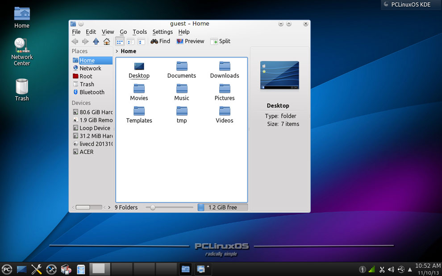Toggle the Preview option in the toolbar
Viewport: 442px width, 276px height.
[190, 41]
